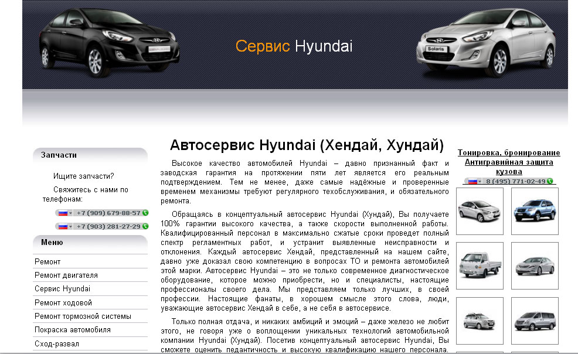Click the black Hyundai car header image
This screenshot has height=354, width=578.
[x=109, y=42]
